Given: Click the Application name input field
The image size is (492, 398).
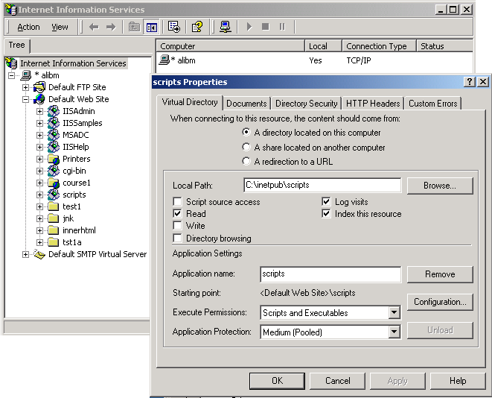Looking at the screenshot, I should [x=330, y=274].
